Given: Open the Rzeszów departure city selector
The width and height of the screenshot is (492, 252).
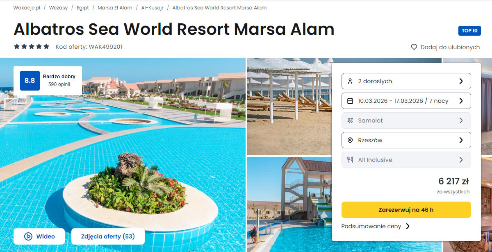Looking at the screenshot, I should [406, 140].
